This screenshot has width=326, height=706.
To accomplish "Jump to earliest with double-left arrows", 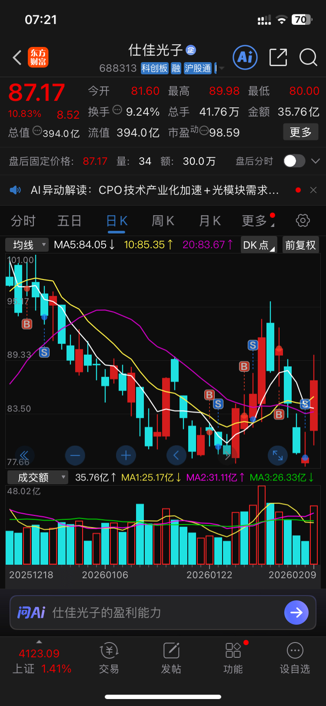I will (24, 456).
